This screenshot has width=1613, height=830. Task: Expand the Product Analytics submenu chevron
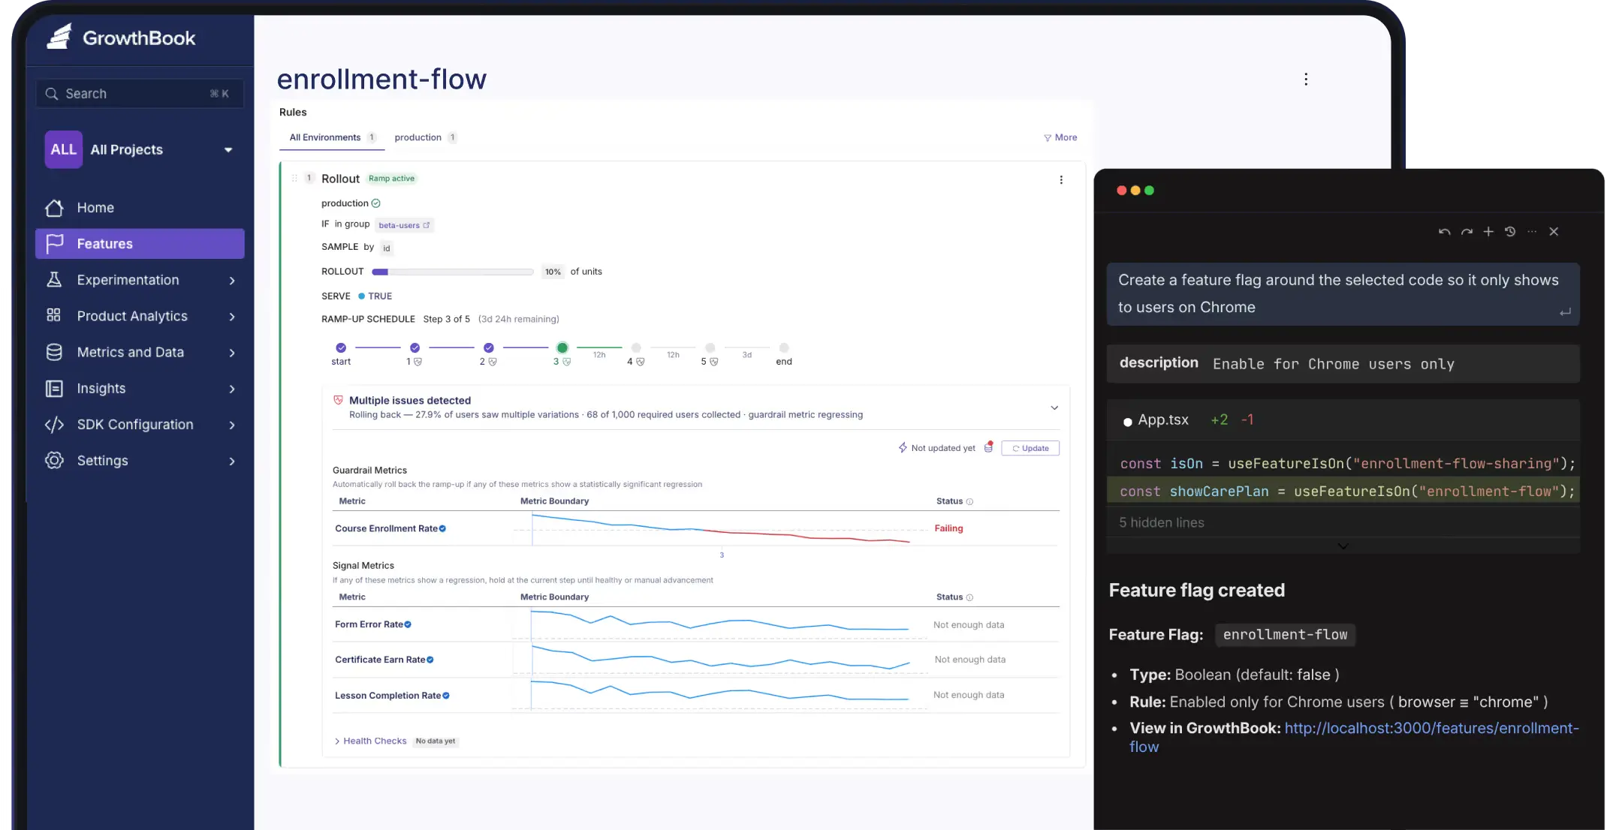click(232, 317)
